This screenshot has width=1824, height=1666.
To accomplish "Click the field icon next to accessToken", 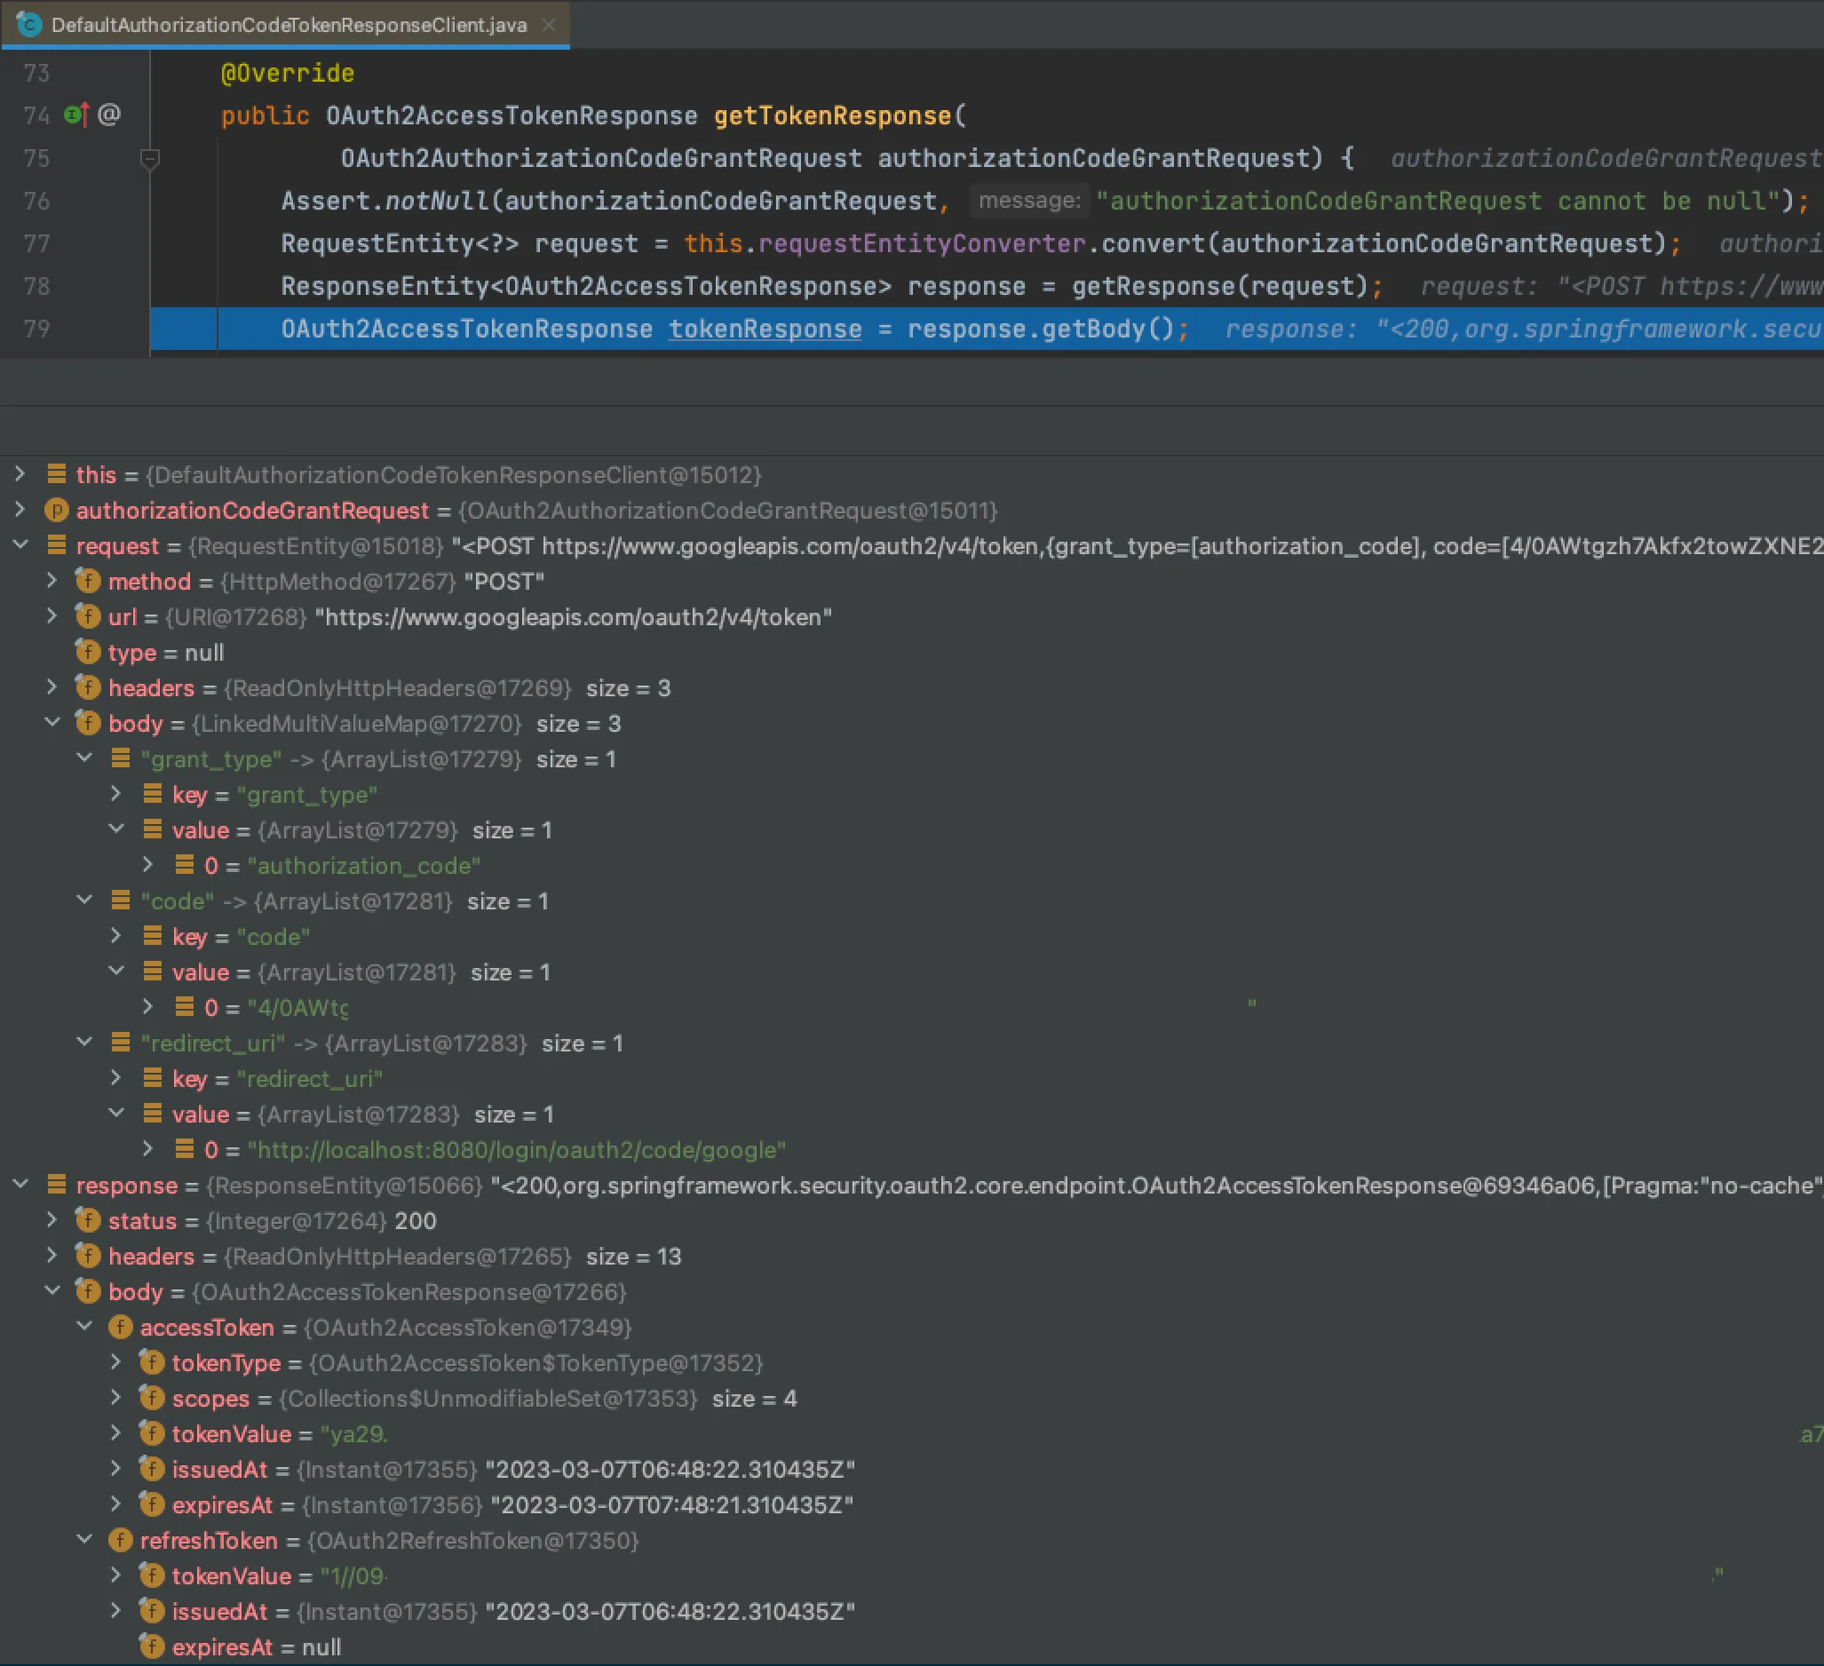I will coord(121,1328).
